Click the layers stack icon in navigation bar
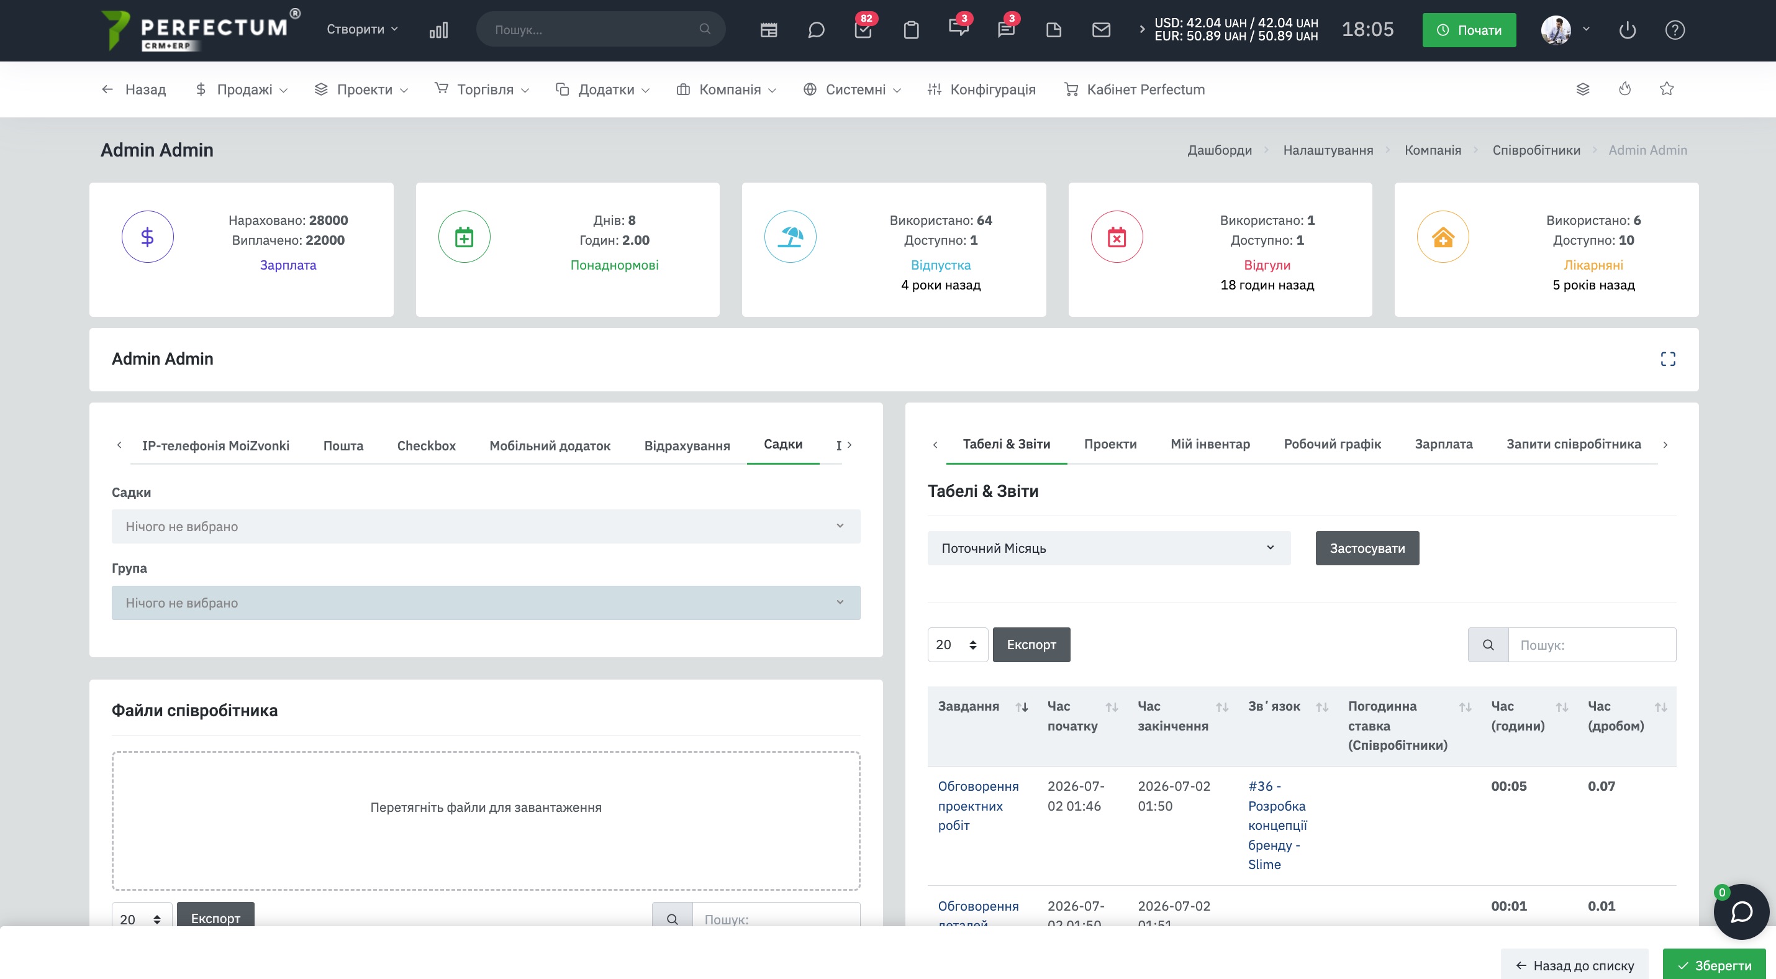 (1583, 89)
